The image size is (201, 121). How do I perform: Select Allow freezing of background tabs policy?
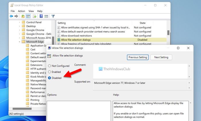coord(111,43)
